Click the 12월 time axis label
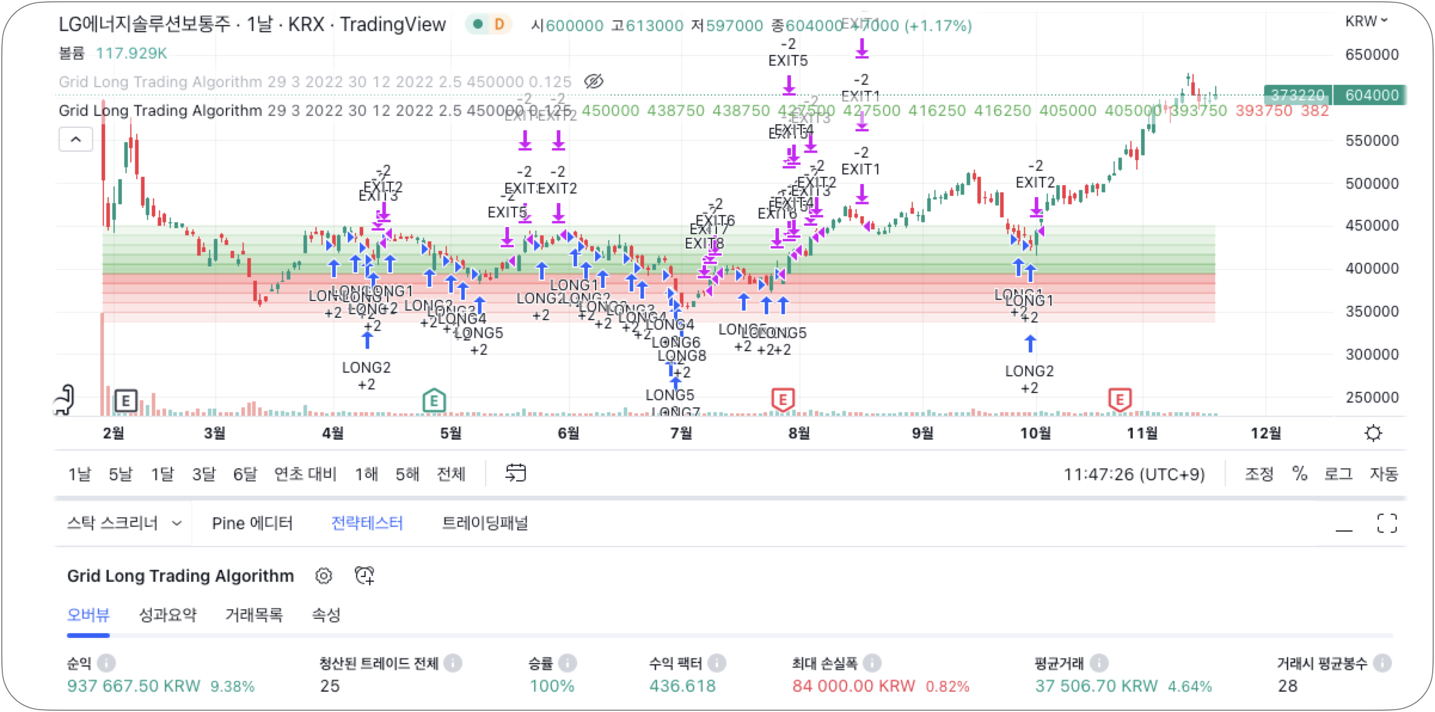Viewport: 1435px width, 712px height. point(1265,433)
